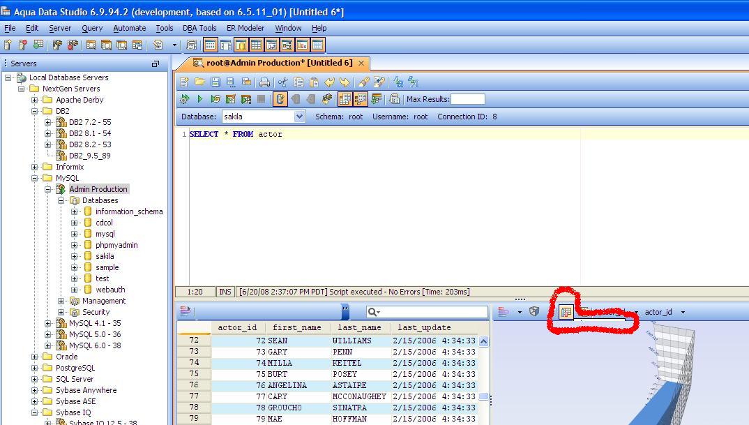The width and height of the screenshot is (749, 425).
Task: Click the Register Server icon in main toolbar
Action: [8, 45]
